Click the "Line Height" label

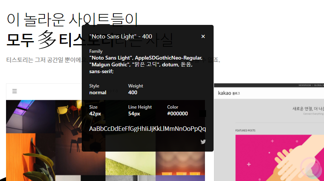pyautogui.click(x=140, y=107)
